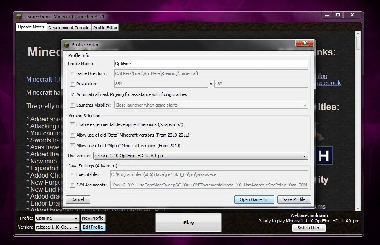Enable the Java Executable checkbox
The image size is (380, 245).
(72, 174)
